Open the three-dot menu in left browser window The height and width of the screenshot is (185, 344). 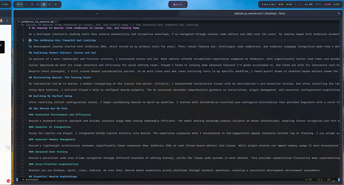(x=7, y=21)
